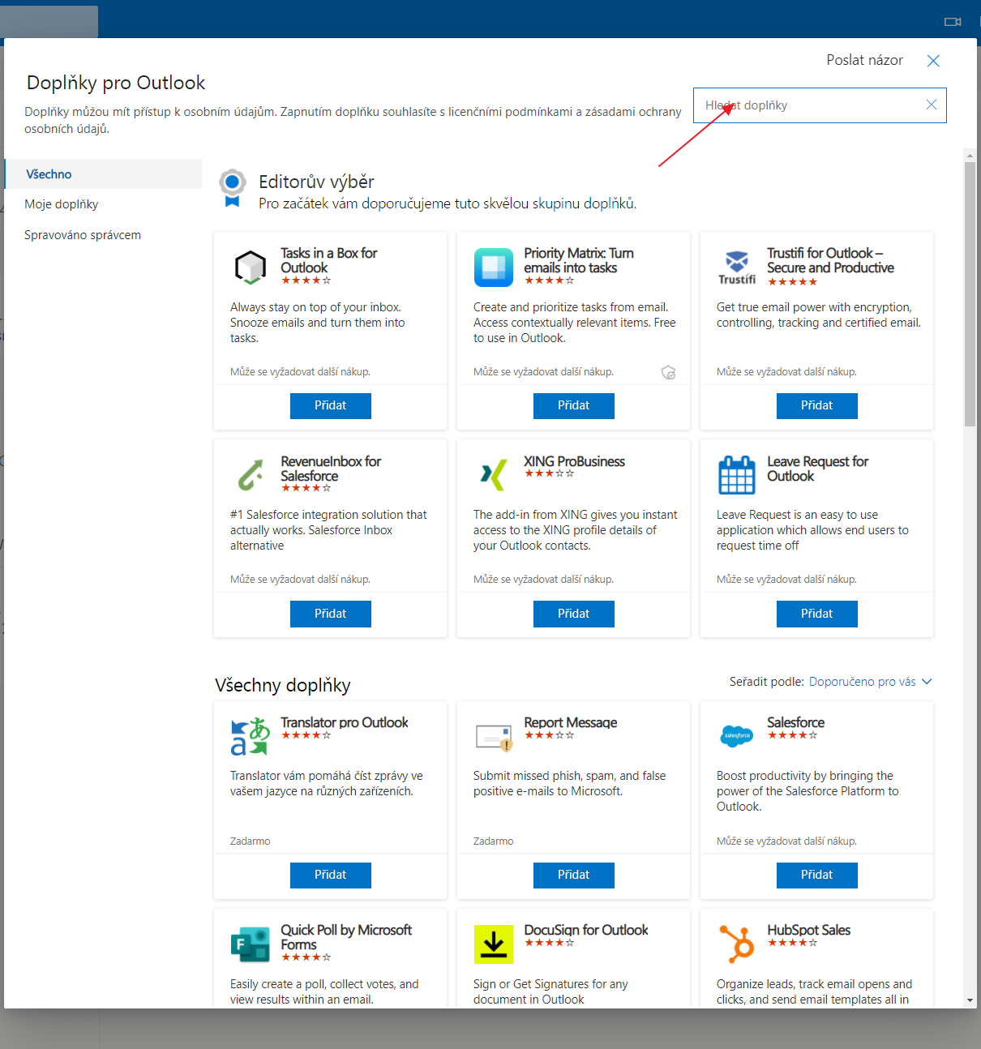This screenshot has height=1049, width=981.
Task: Click the Salesforce card's "Může se vyžadovat další nákup." note
Action: click(x=786, y=841)
